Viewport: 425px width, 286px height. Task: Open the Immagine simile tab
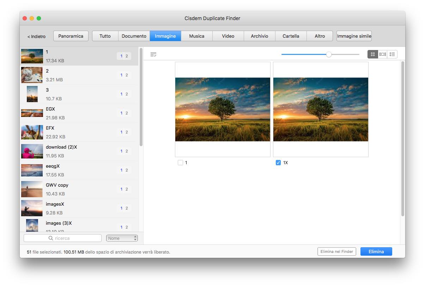point(354,36)
